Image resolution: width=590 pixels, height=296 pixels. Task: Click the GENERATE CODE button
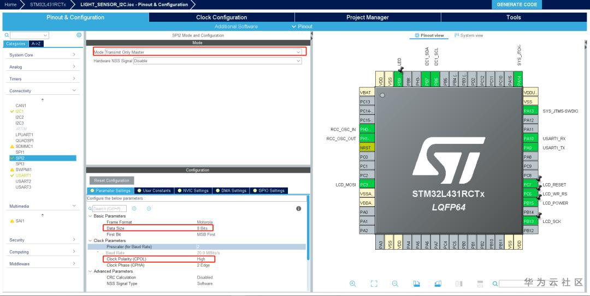517,4
